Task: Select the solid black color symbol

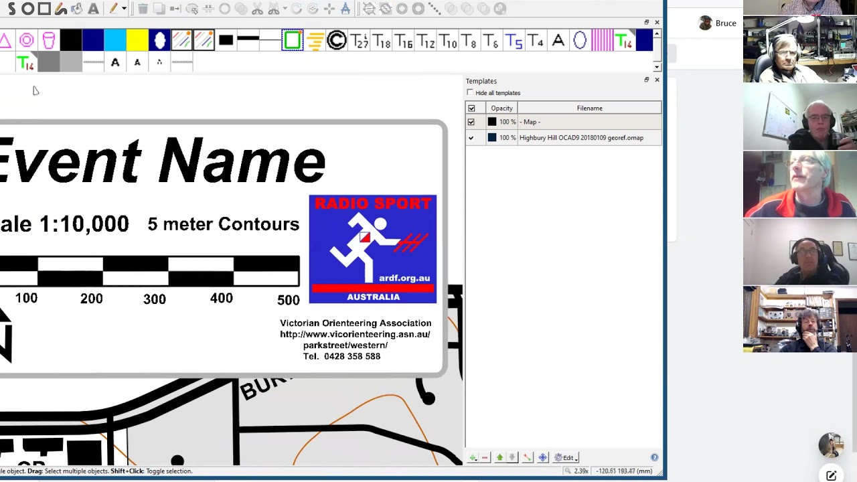Action: [71, 41]
